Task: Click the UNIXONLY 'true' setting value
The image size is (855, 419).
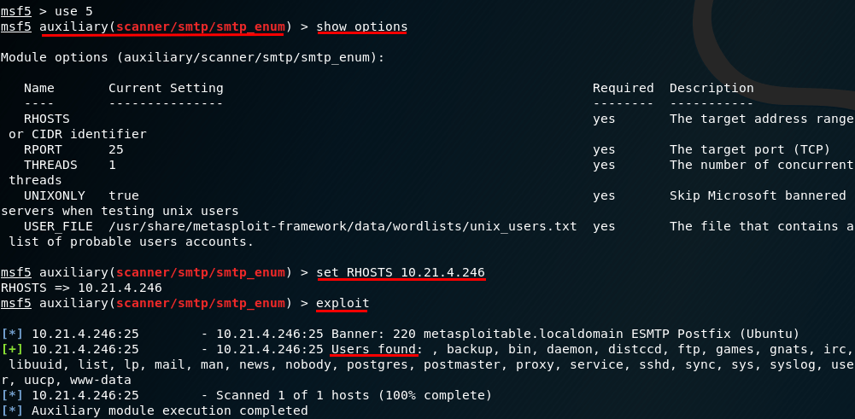Action: point(124,195)
